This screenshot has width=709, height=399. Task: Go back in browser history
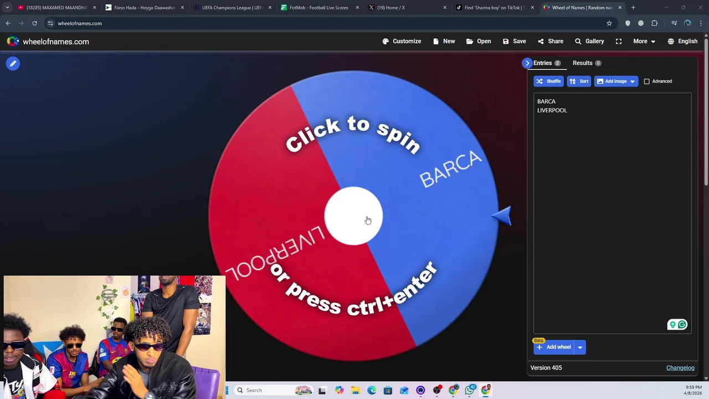pos(8,23)
